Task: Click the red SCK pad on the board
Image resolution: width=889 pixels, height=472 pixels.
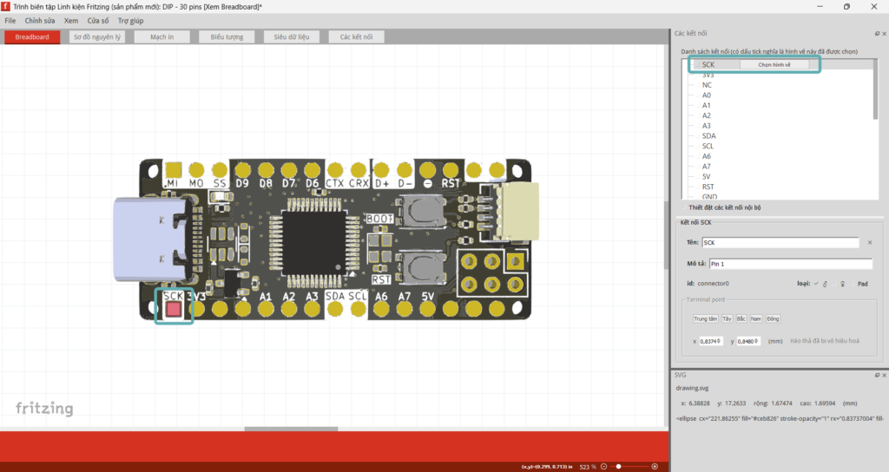Action: point(174,310)
